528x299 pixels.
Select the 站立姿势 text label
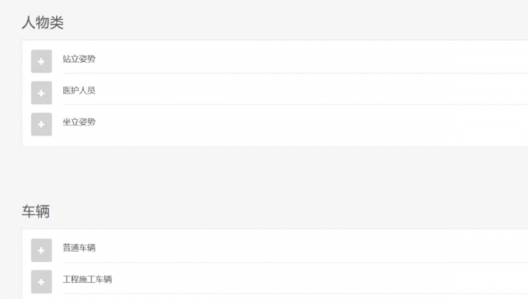point(78,59)
